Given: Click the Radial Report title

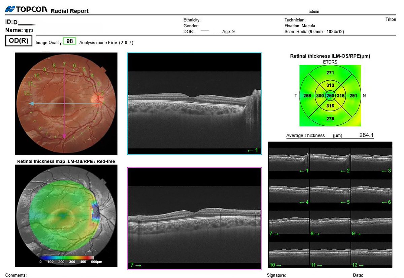Looking at the screenshot, I should (69, 11).
